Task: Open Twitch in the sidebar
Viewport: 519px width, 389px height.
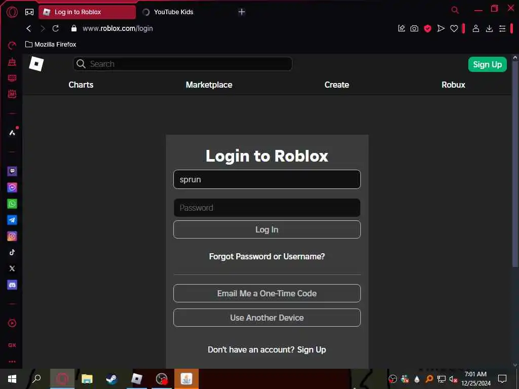Action: [x=12, y=171]
